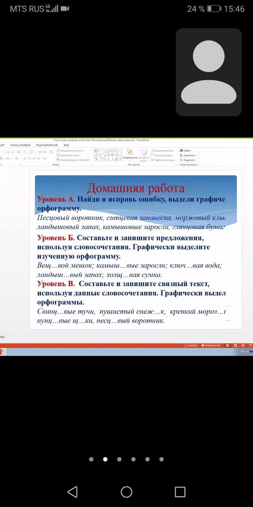Click Заменить (Replace) button
Screen dimensions: 253x507
189,155
